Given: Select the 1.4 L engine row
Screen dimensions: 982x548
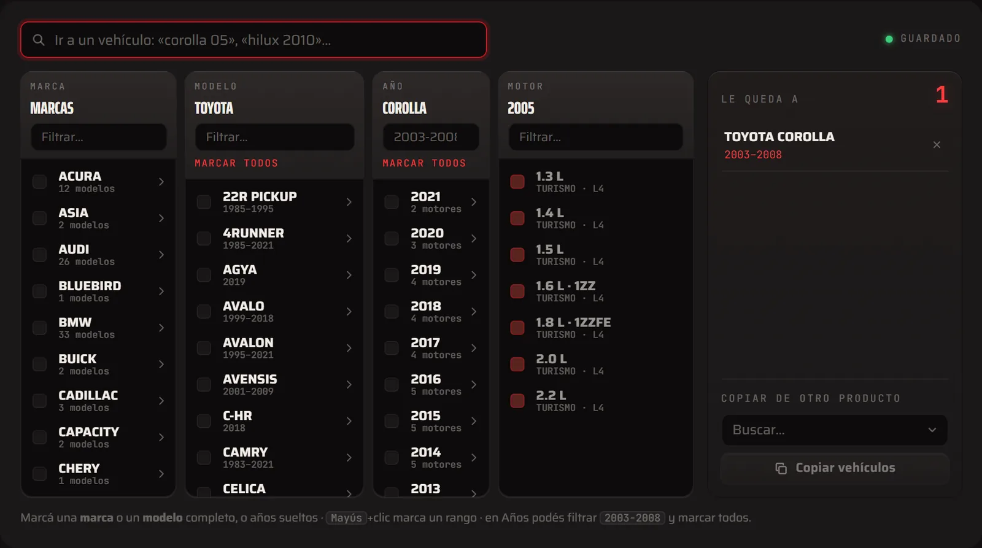Looking at the screenshot, I should click(x=596, y=218).
